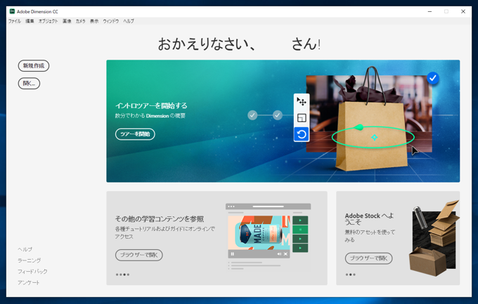Click the first tour step checkmark
The width and height of the screenshot is (478, 304).
point(252,115)
